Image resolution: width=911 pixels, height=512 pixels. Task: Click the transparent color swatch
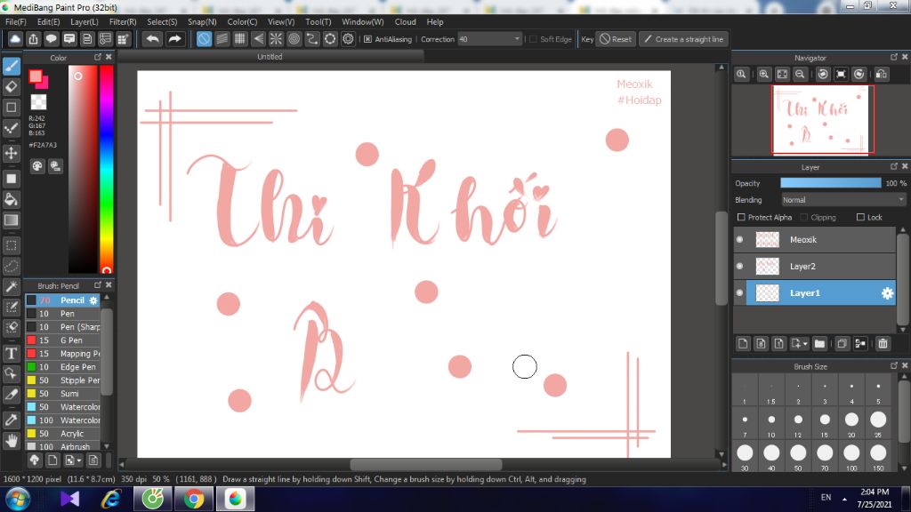tap(38, 102)
